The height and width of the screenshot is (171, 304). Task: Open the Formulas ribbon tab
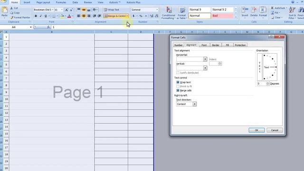pyautogui.click(x=61, y=2)
